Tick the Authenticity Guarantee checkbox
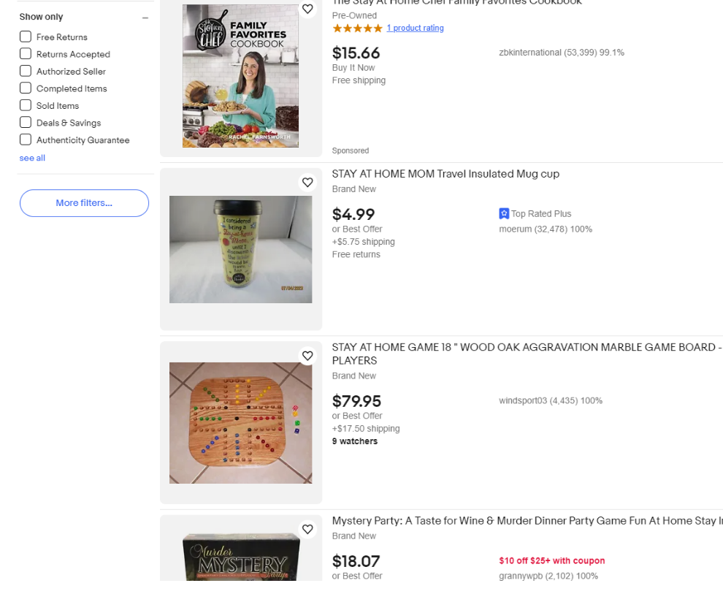The image size is (723, 594). (26, 140)
